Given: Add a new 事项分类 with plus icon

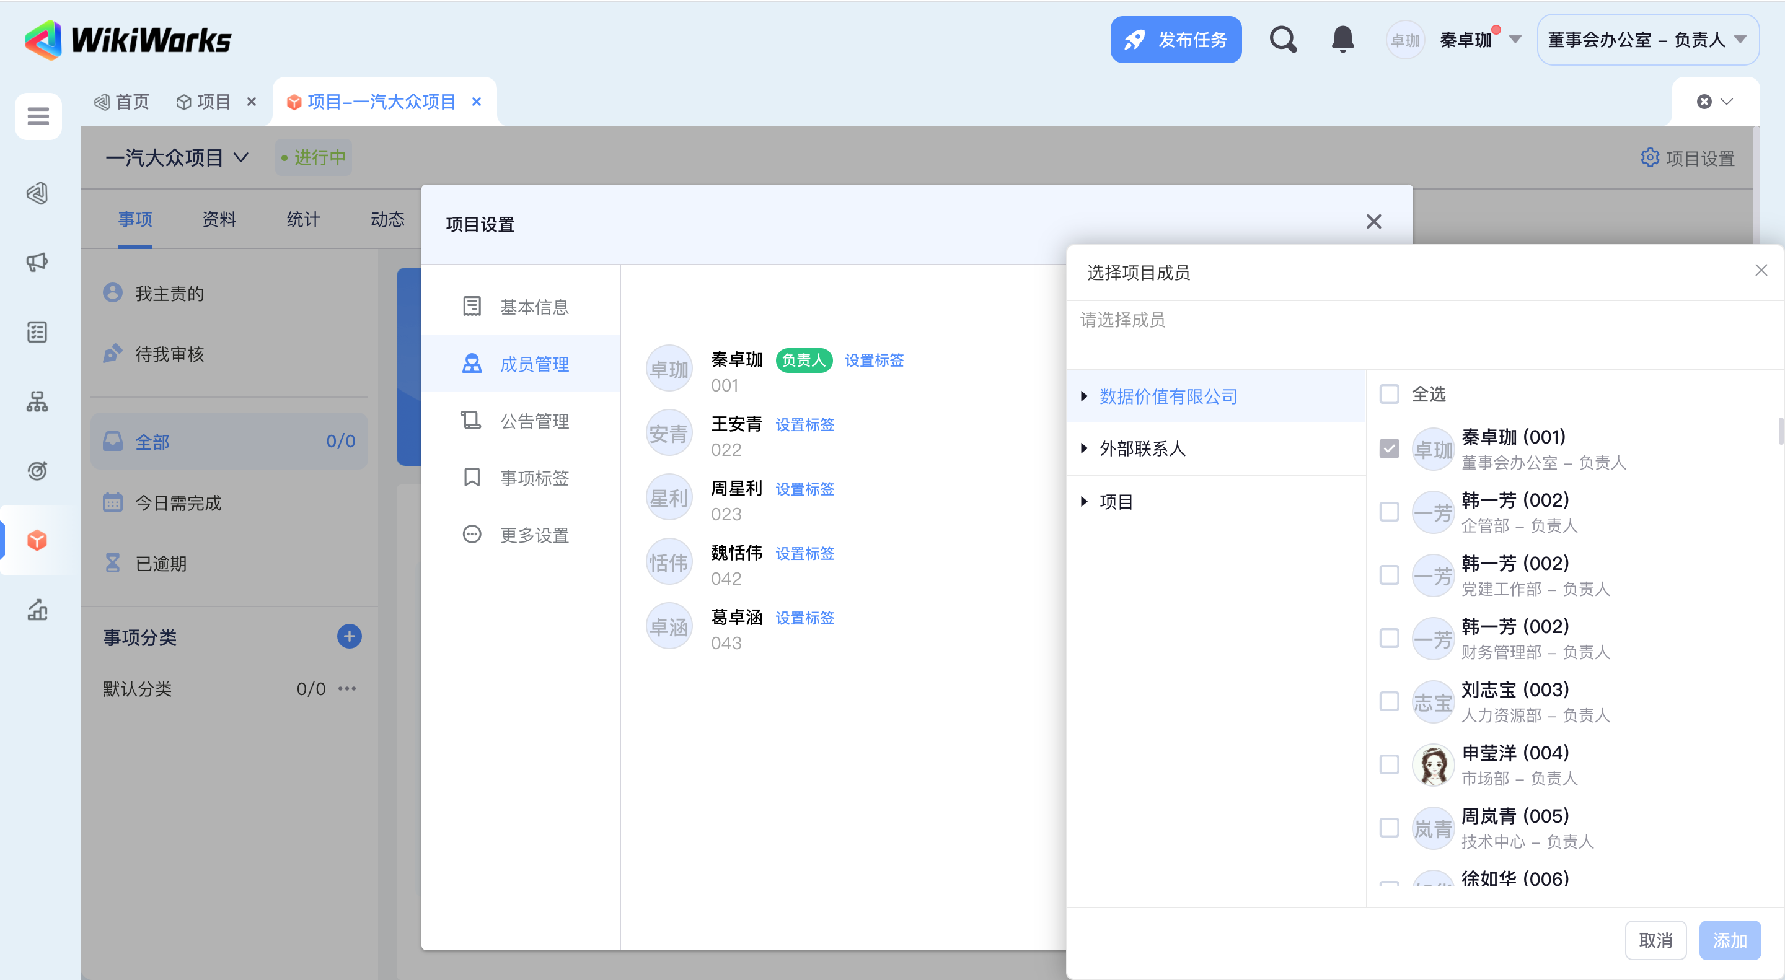Looking at the screenshot, I should [x=349, y=636].
